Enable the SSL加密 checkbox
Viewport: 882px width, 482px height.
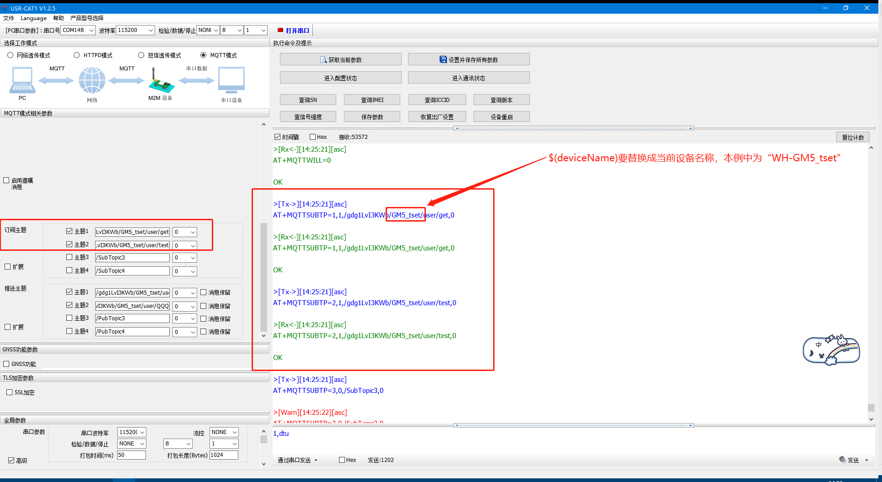pyautogui.click(x=10, y=392)
